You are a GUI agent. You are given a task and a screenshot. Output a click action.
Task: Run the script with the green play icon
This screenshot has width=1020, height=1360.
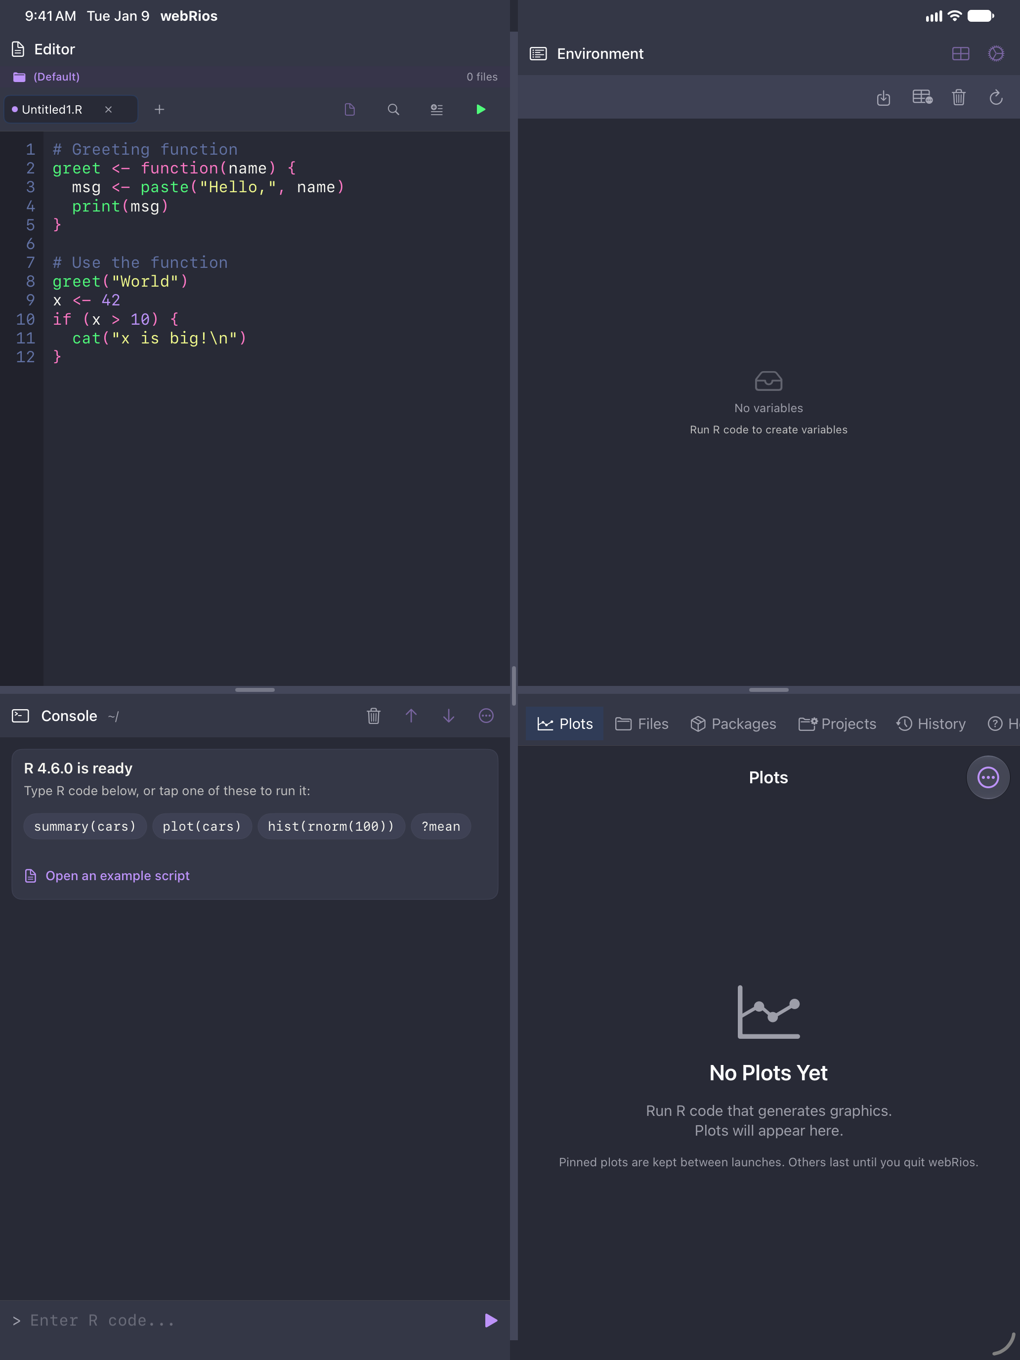click(481, 109)
